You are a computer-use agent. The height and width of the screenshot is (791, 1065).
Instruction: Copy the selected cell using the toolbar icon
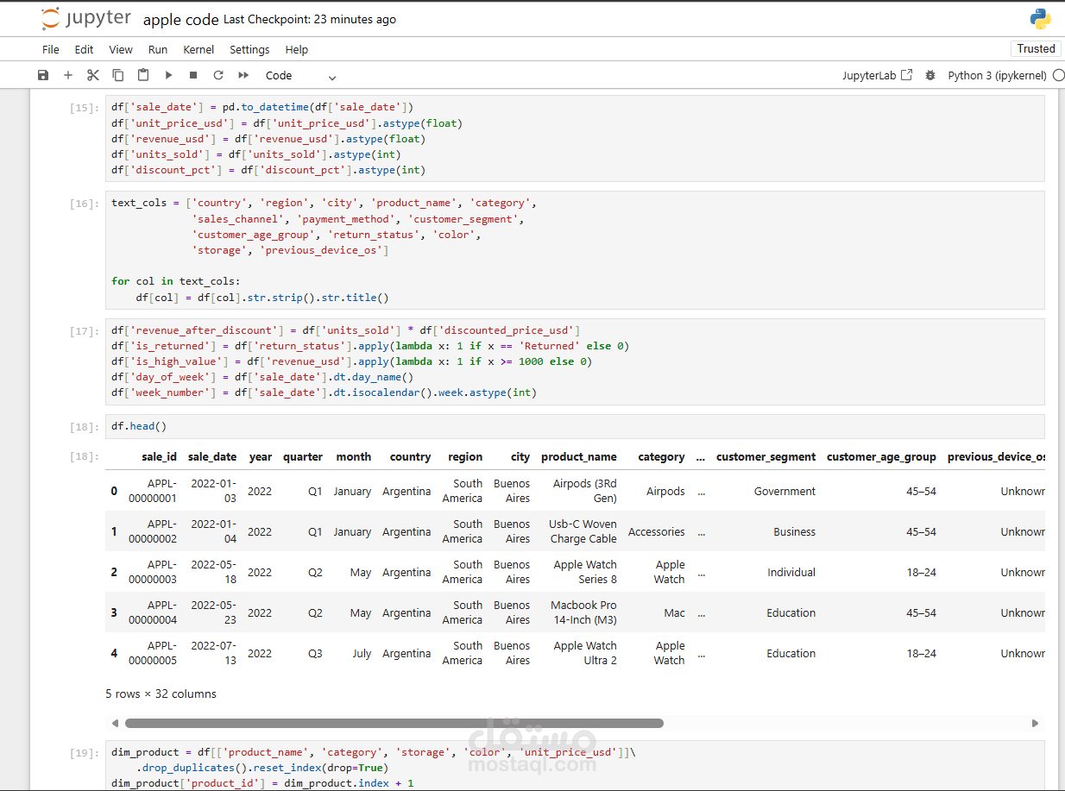(118, 75)
